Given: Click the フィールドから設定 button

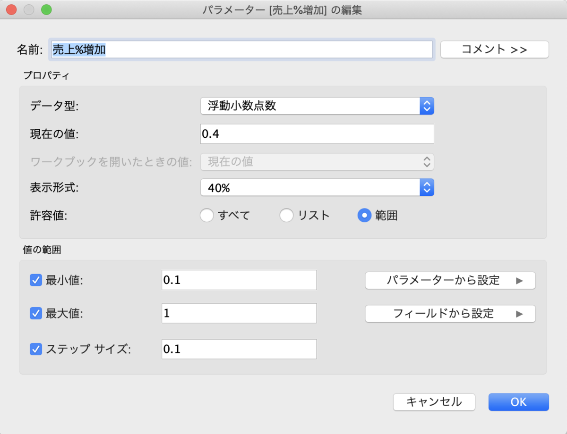Looking at the screenshot, I should (x=450, y=313).
